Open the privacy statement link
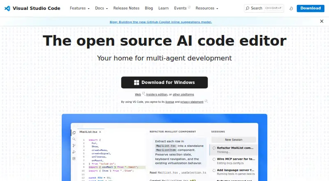The width and height of the screenshot is (329, 181). tap(192, 102)
